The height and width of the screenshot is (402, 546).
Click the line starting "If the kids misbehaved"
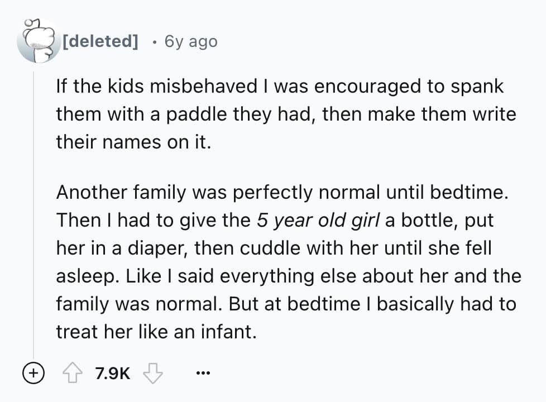[x=280, y=87]
